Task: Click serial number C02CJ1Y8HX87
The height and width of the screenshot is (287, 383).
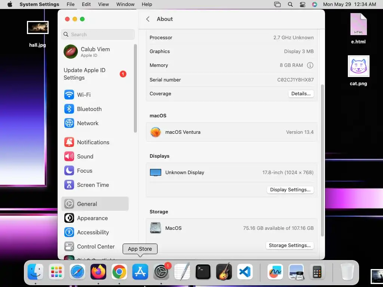Action: pos(295,80)
